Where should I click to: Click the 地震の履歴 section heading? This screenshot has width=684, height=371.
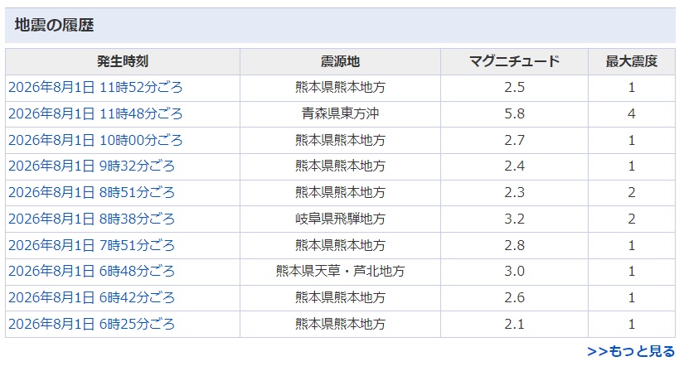coord(54,26)
